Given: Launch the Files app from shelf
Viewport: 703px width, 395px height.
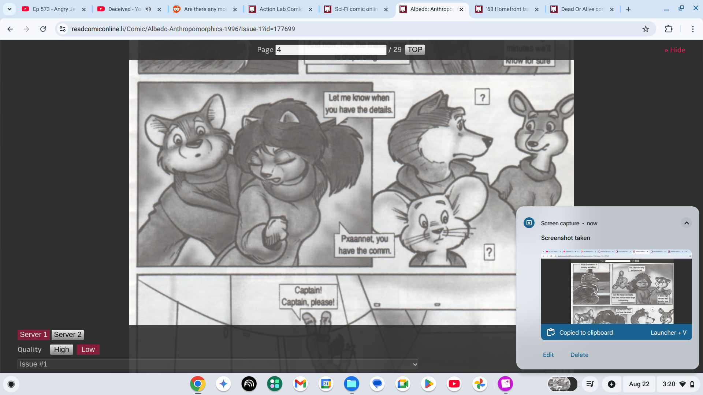Looking at the screenshot, I should pyautogui.click(x=351, y=384).
